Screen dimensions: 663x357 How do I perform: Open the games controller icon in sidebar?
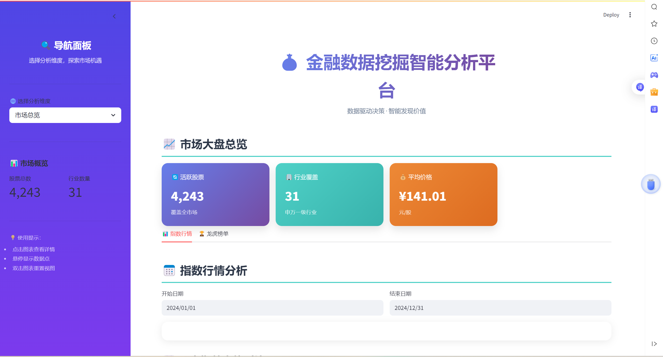[x=654, y=75]
